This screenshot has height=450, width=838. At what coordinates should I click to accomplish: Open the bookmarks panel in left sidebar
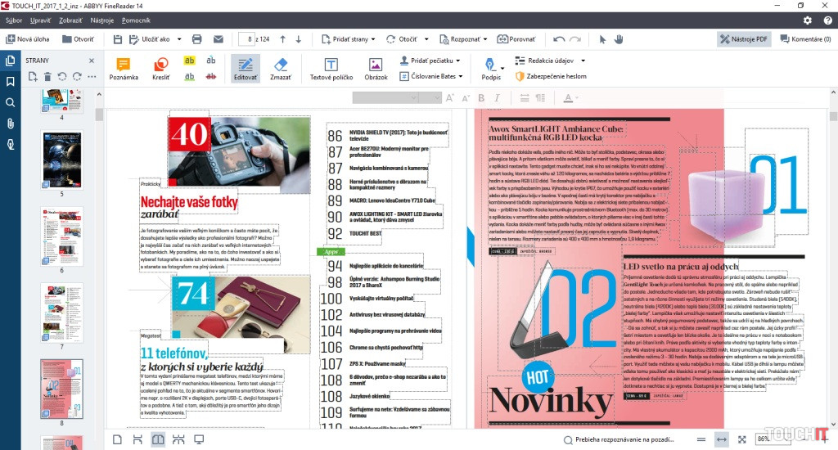tap(11, 82)
